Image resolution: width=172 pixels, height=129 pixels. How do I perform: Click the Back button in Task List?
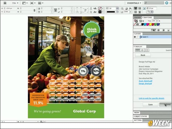143,55
